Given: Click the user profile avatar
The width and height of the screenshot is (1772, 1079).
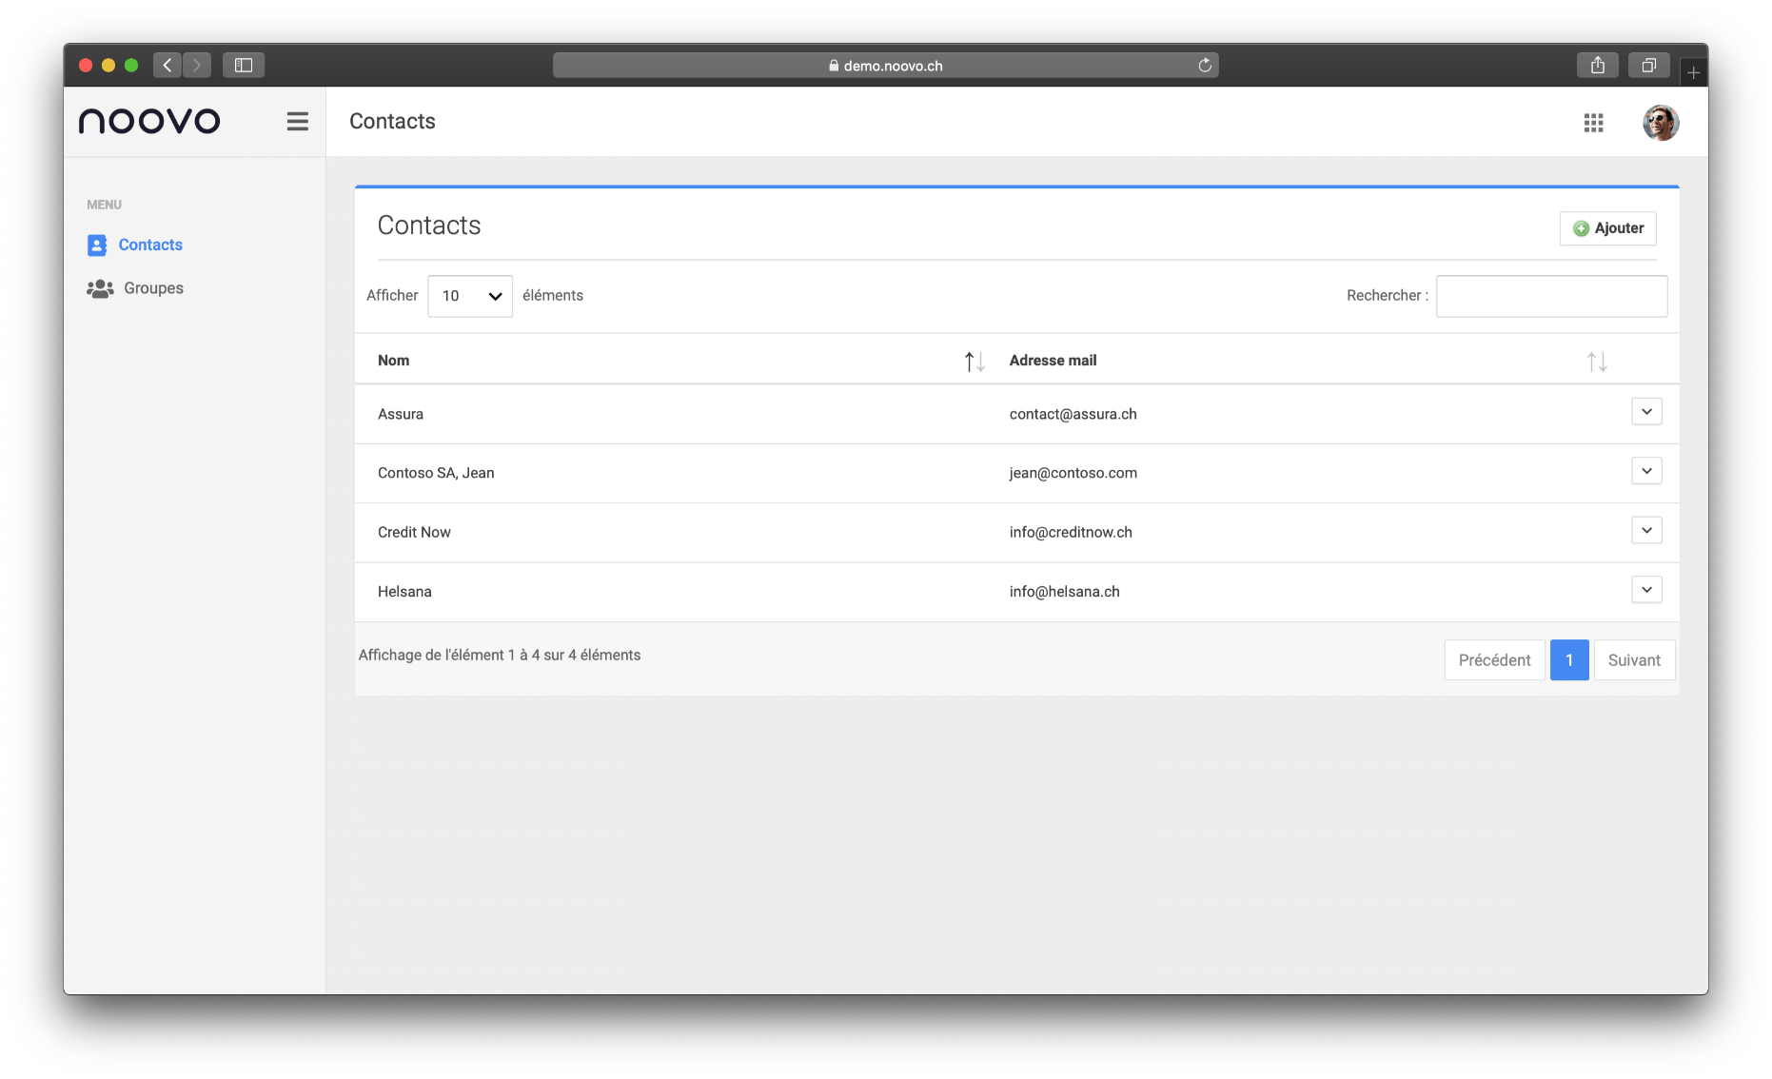Looking at the screenshot, I should tap(1660, 123).
